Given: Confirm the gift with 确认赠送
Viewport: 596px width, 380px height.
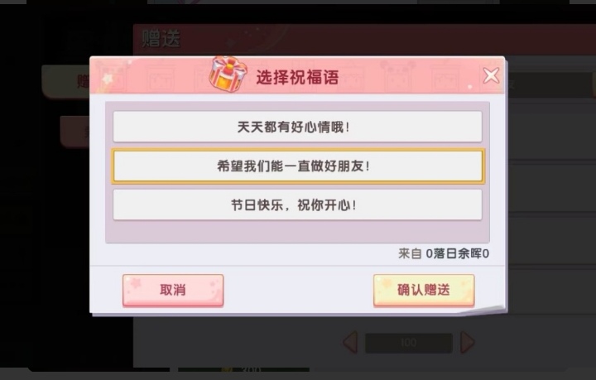Looking at the screenshot, I should click(424, 291).
